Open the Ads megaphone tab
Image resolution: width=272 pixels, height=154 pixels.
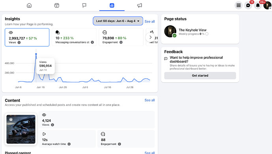point(140,6)
